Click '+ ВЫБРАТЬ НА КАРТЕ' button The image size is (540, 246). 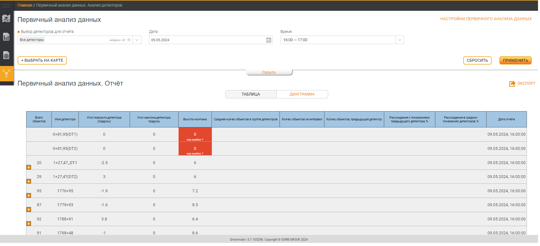pyautogui.click(x=42, y=61)
